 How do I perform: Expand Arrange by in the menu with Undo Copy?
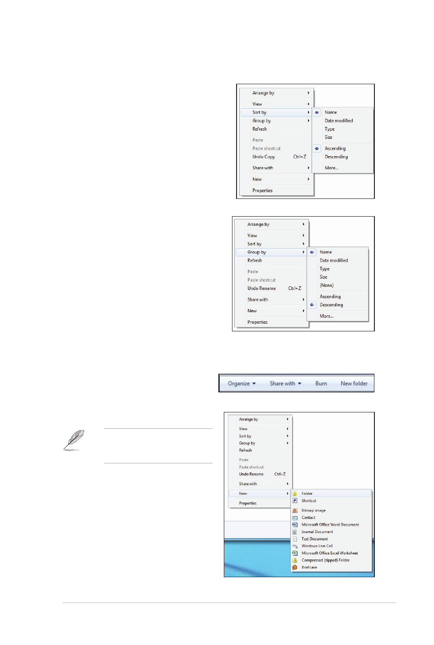coord(277,93)
